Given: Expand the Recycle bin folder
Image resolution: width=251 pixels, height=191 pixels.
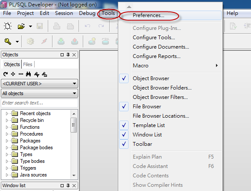Looking at the screenshot, I should tap(7, 120).
